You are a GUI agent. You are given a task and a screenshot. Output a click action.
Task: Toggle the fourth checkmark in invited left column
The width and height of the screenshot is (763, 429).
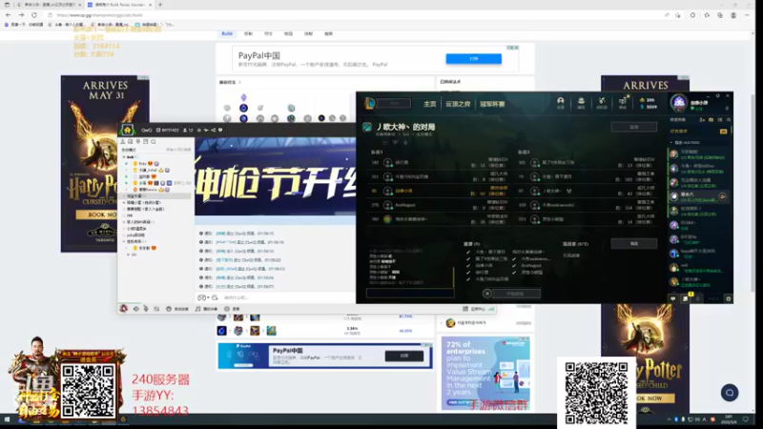coord(468,273)
